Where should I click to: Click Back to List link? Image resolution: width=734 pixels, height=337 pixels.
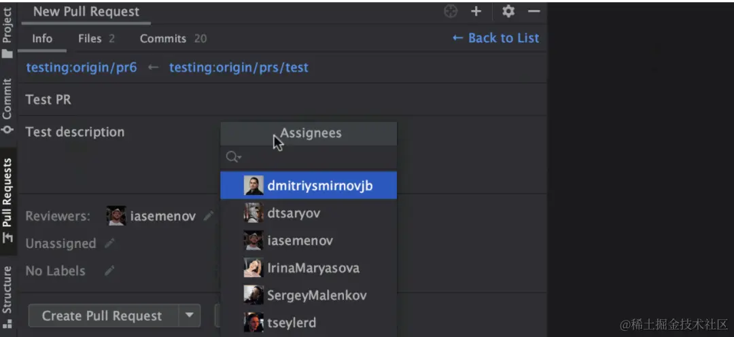[x=495, y=38]
